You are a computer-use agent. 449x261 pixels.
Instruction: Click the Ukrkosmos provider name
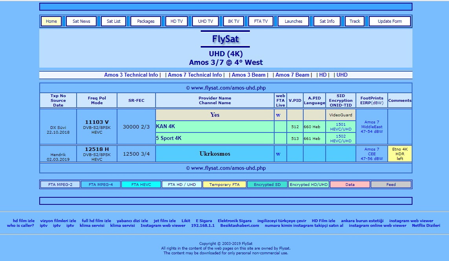point(215,154)
